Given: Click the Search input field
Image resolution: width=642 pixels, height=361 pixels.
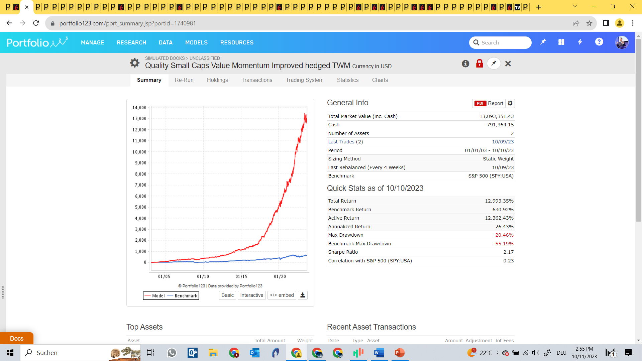Looking at the screenshot, I should click(x=504, y=42).
